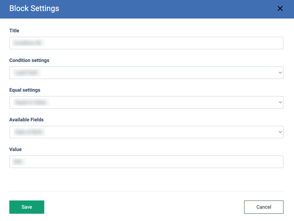Focus the Value input field
Image resolution: width=294 pixels, height=221 pixels.
(x=146, y=162)
